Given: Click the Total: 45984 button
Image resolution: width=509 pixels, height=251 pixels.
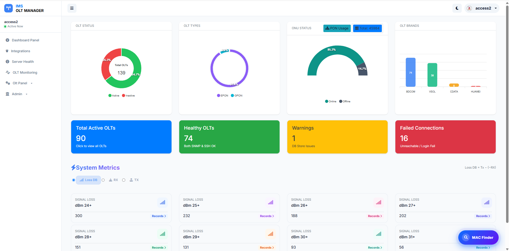Looking at the screenshot, I should [x=367, y=28].
